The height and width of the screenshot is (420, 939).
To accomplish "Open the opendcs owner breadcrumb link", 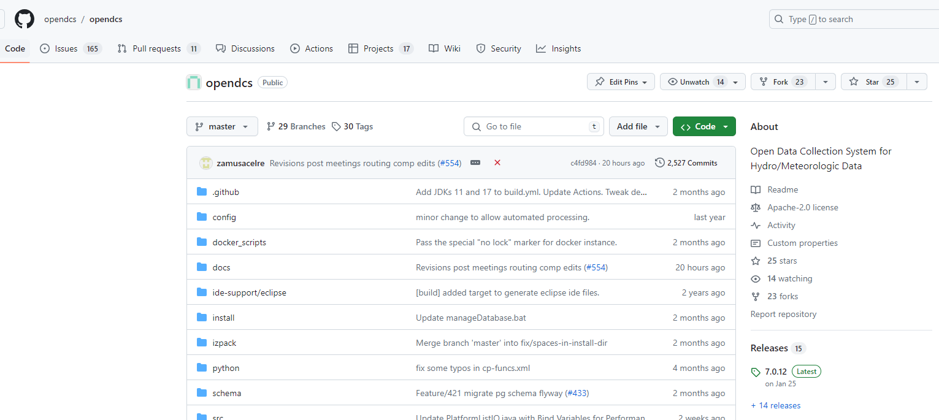I will pyautogui.click(x=60, y=19).
